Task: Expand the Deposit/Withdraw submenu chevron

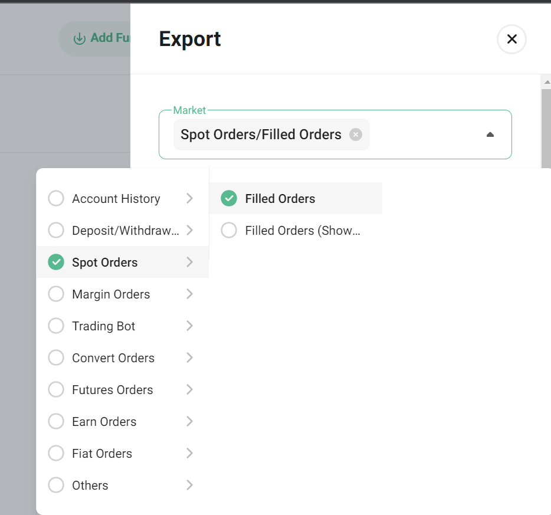Action: pos(189,230)
